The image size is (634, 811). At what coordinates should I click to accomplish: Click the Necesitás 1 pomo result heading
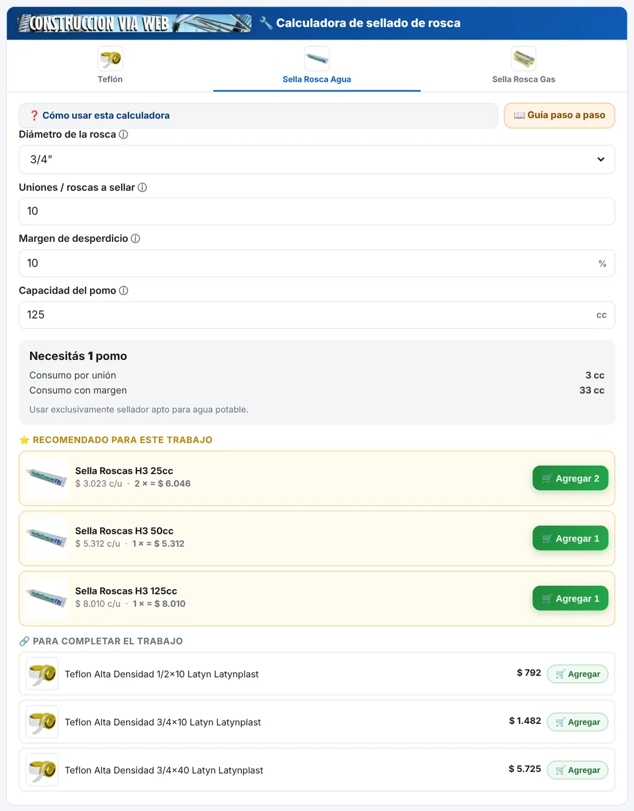(78, 356)
